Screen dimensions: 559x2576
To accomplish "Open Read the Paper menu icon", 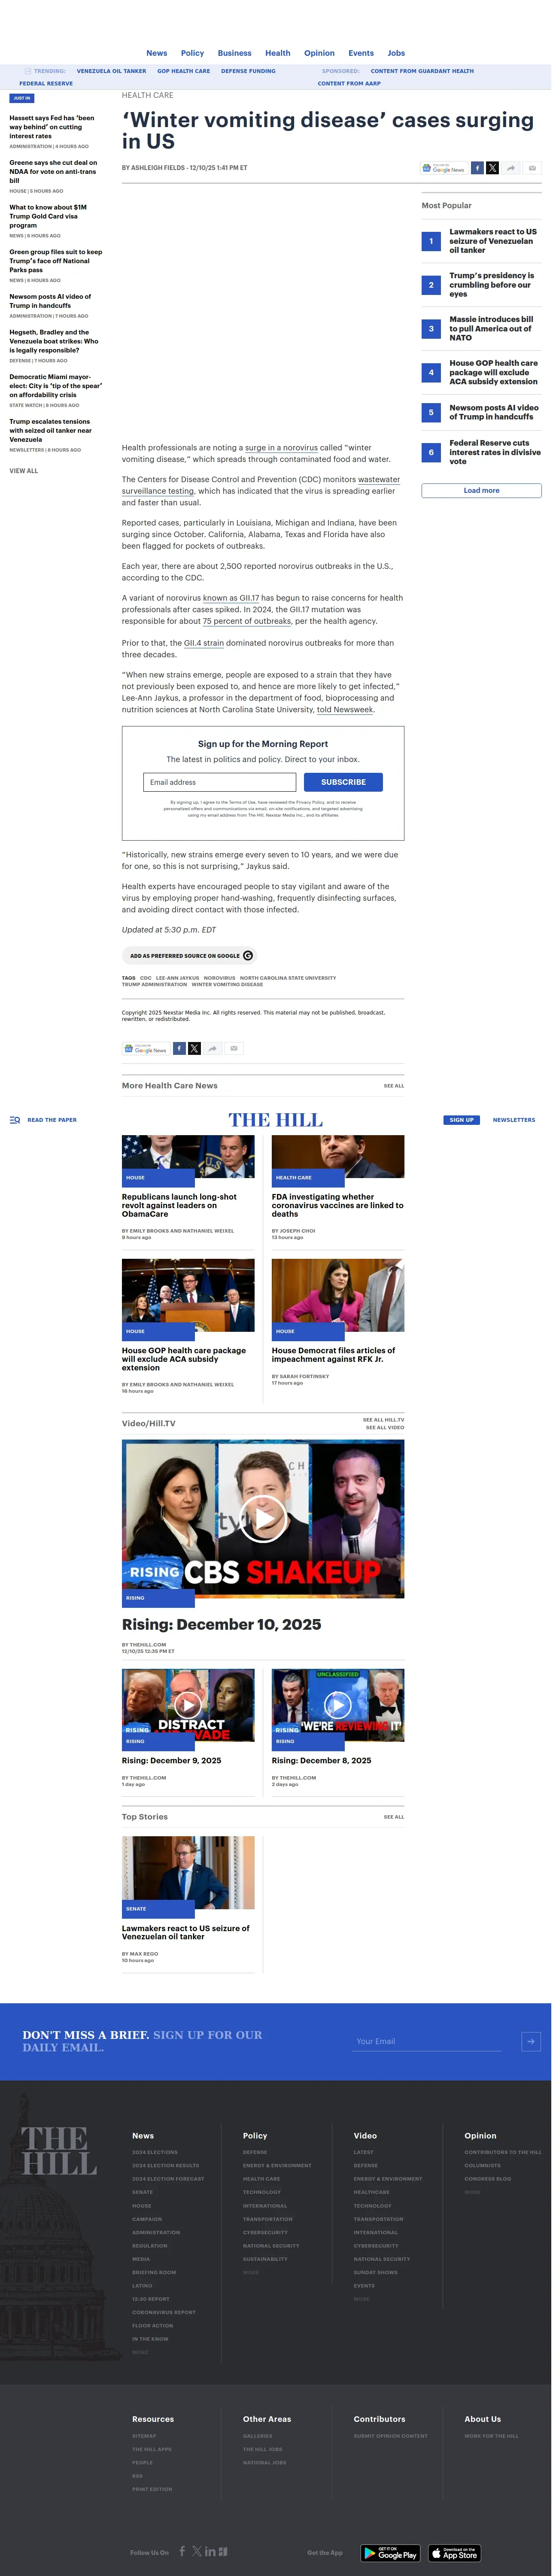I will (x=15, y=1120).
